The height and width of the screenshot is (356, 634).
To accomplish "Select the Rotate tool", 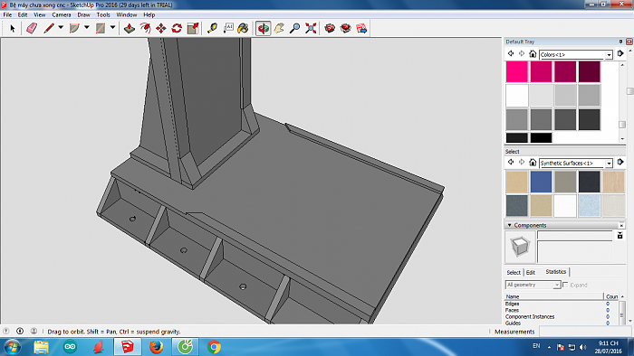I will [x=177, y=28].
